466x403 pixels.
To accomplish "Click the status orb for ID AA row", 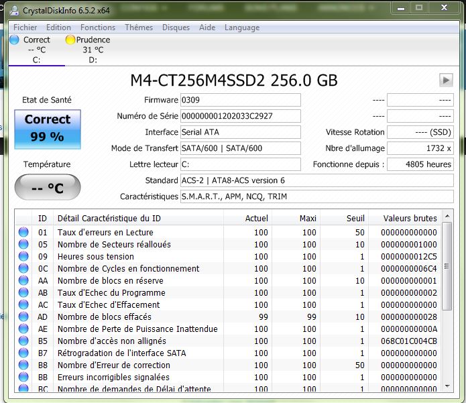I will (23, 280).
